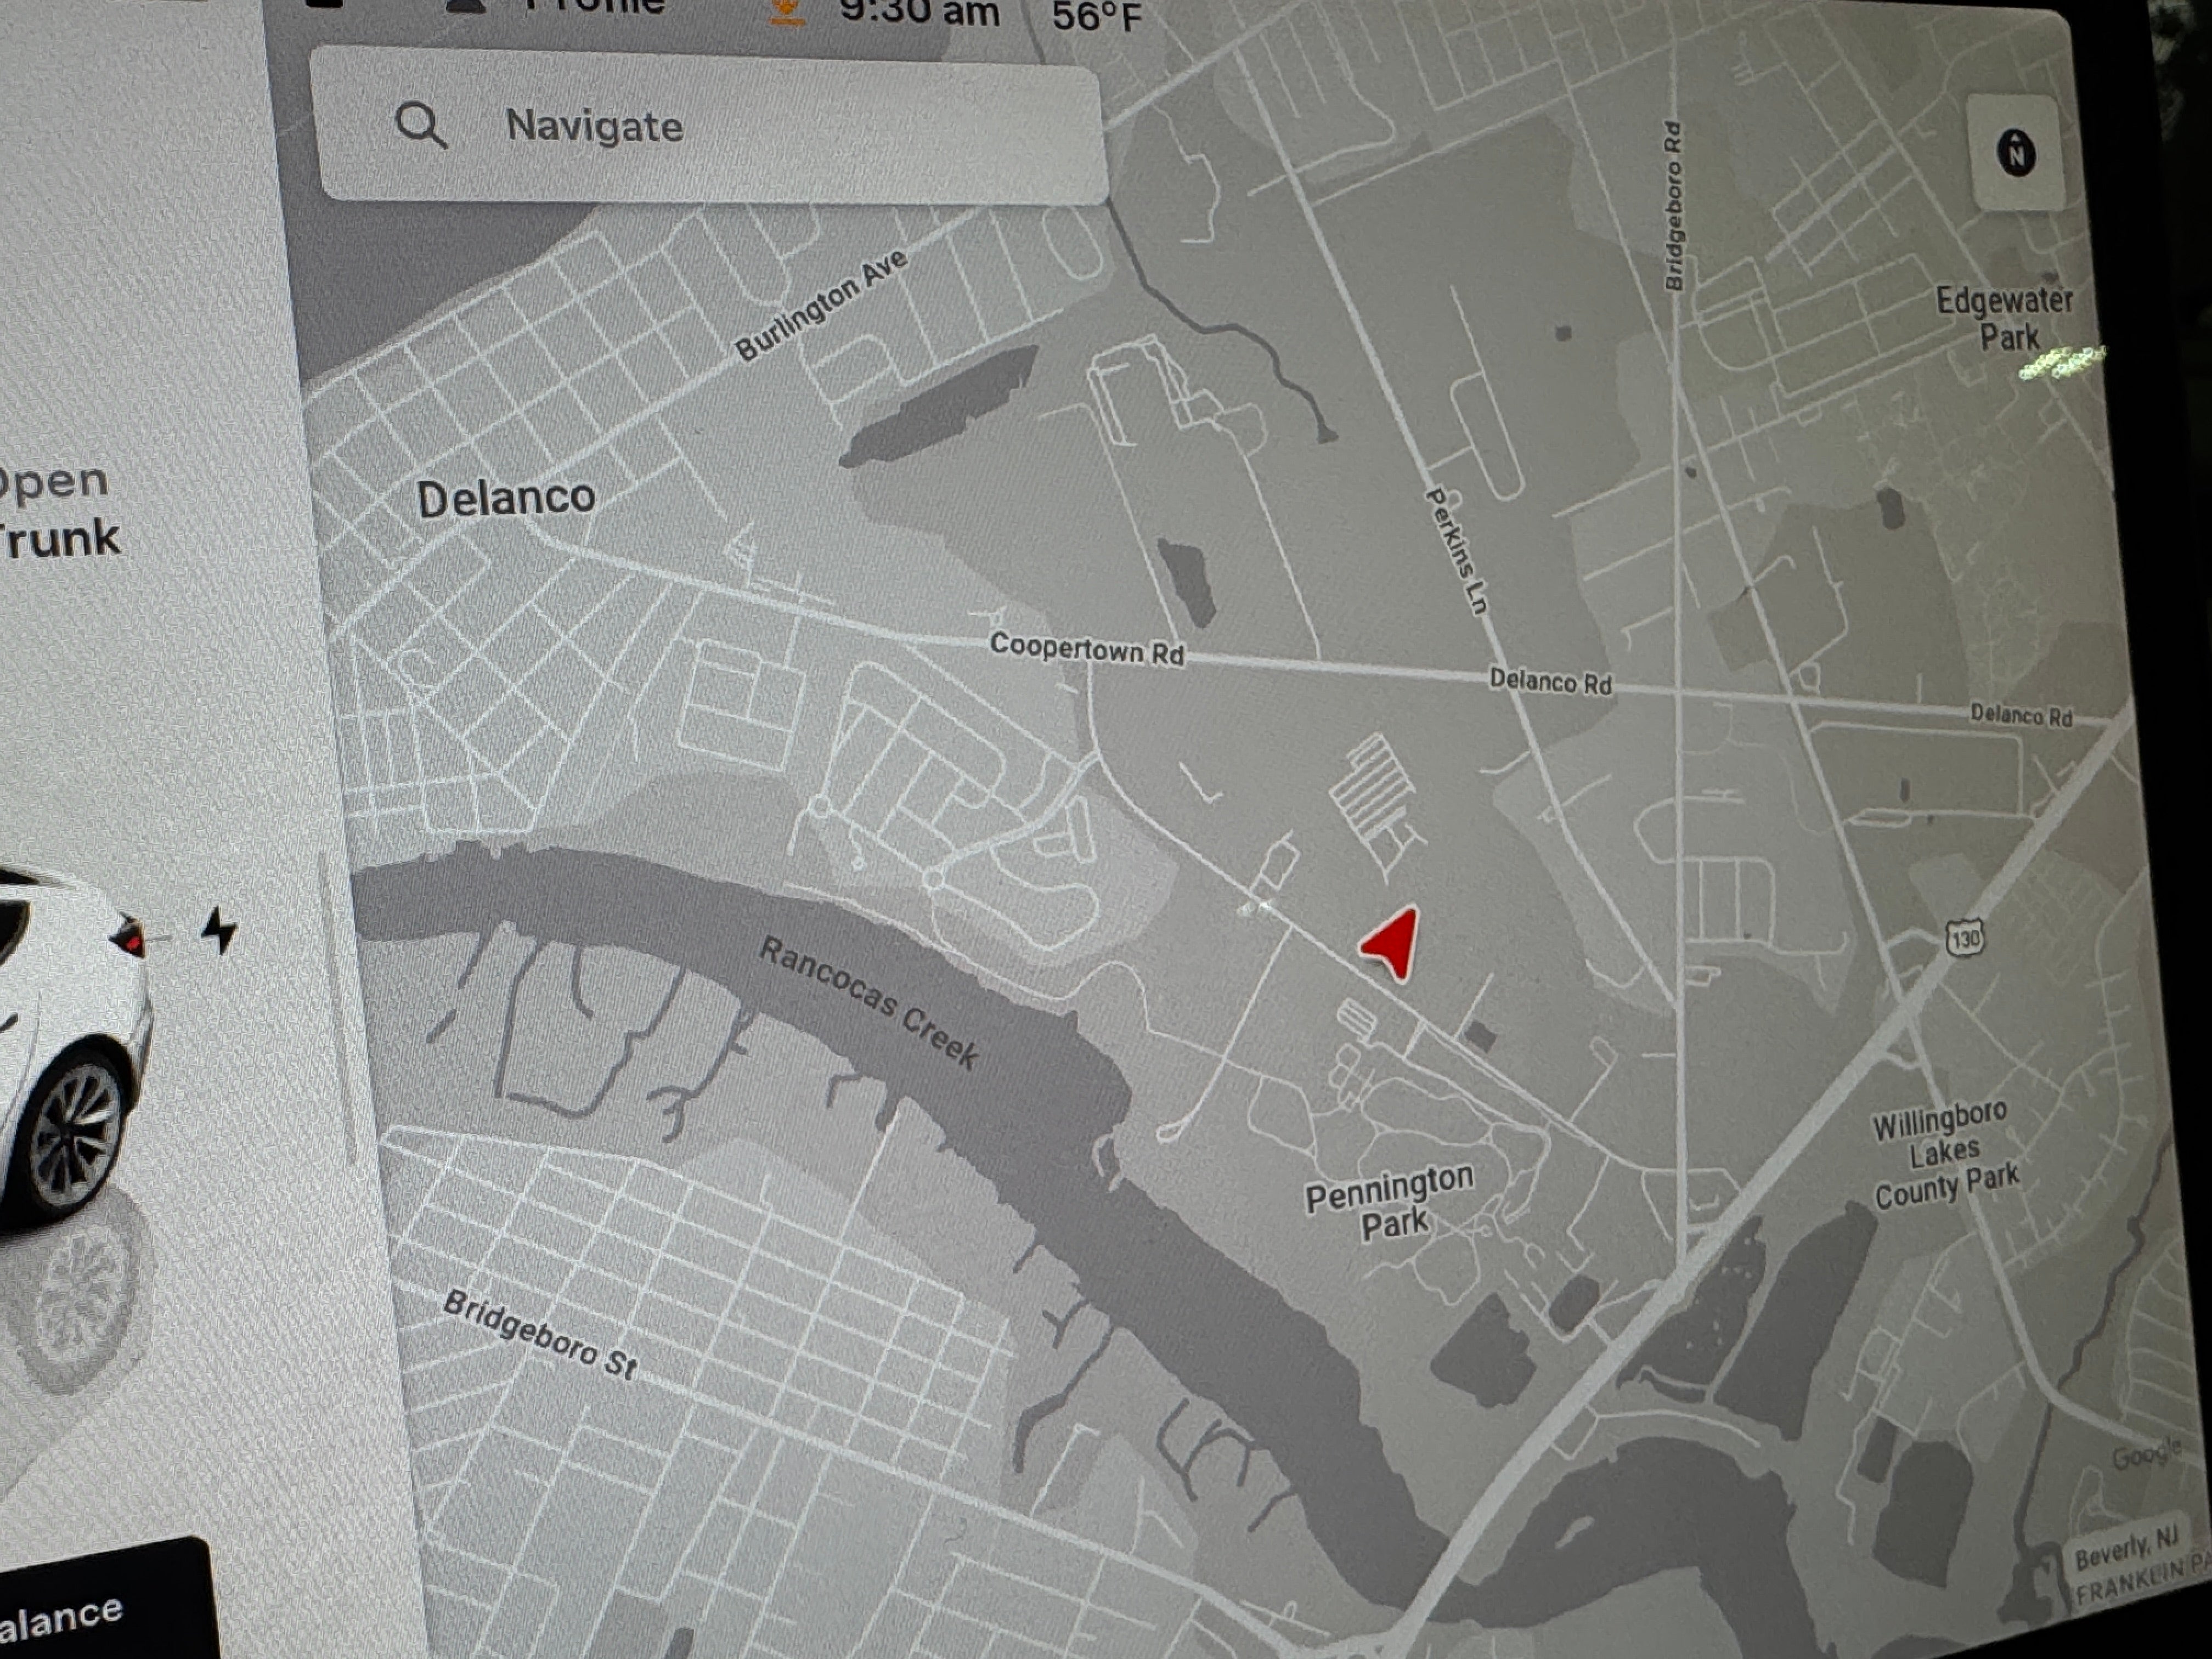Screen dimensions: 2212x1659
Task: Click the Rancocas Creek label
Action: 869,1003
